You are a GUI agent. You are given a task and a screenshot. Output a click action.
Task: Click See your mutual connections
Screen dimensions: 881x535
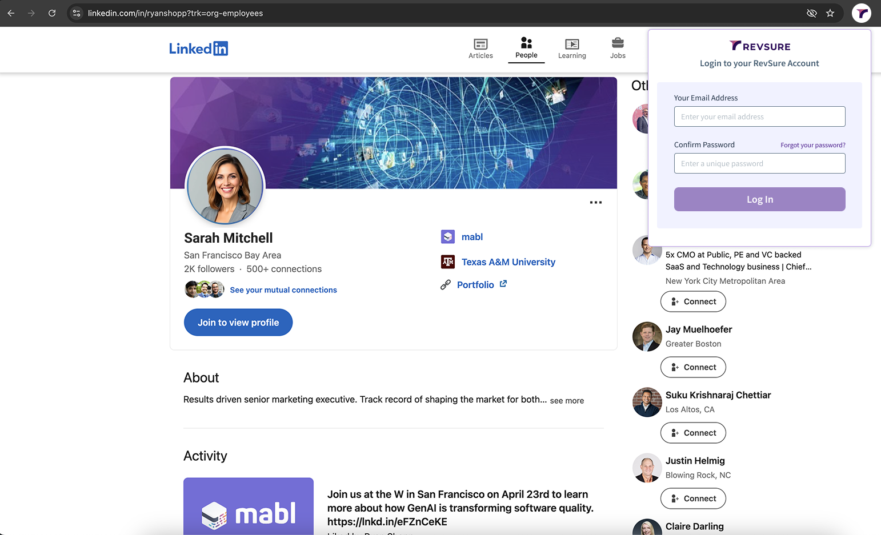click(x=283, y=290)
